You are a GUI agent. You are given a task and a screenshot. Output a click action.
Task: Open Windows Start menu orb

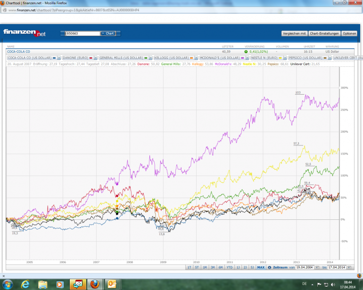[x=8, y=284]
